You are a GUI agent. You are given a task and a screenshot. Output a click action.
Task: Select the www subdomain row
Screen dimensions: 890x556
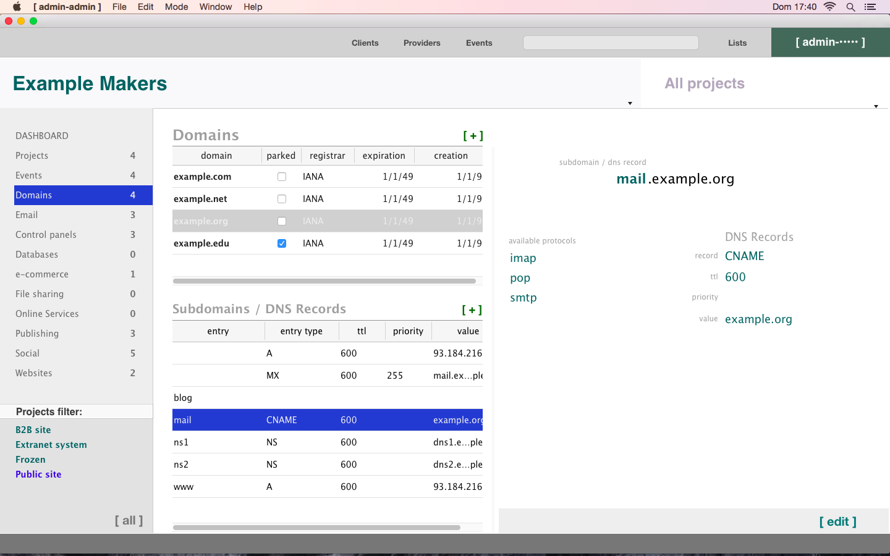pos(328,487)
